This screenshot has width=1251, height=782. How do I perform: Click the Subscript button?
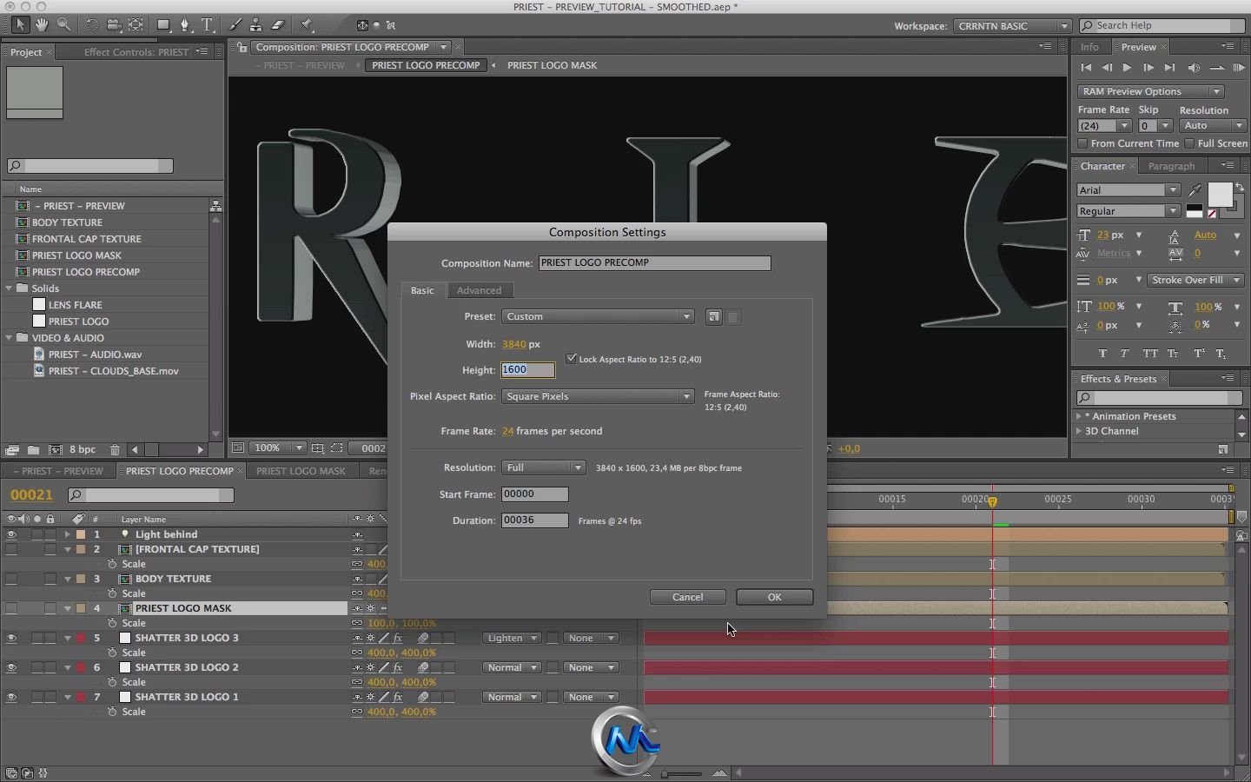point(1221,354)
